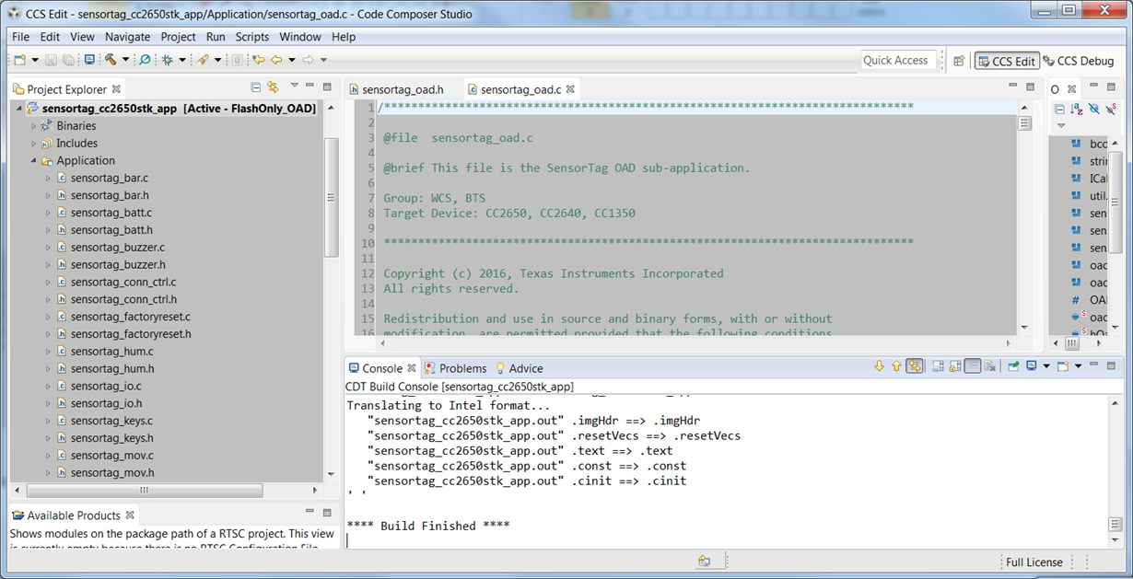
Task: Collapse the Application folder
Action: [34, 161]
